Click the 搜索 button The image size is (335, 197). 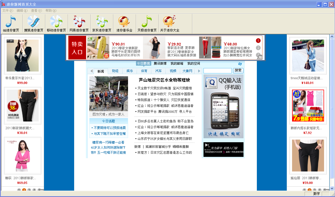point(238,71)
